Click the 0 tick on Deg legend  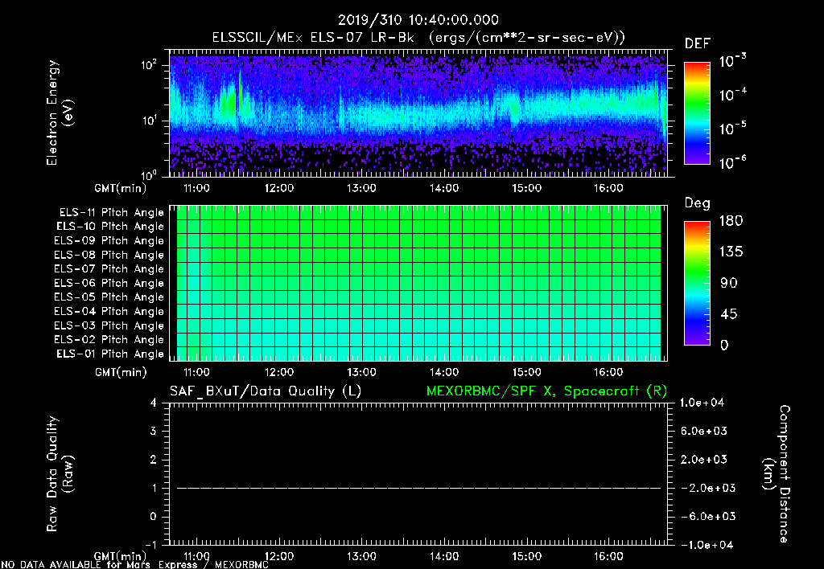pos(725,346)
